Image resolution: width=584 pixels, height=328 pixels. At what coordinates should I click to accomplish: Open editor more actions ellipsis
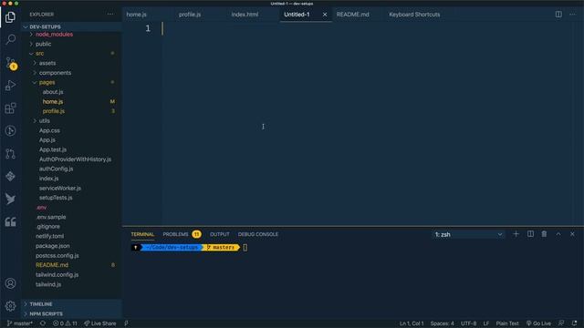click(572, 15)
